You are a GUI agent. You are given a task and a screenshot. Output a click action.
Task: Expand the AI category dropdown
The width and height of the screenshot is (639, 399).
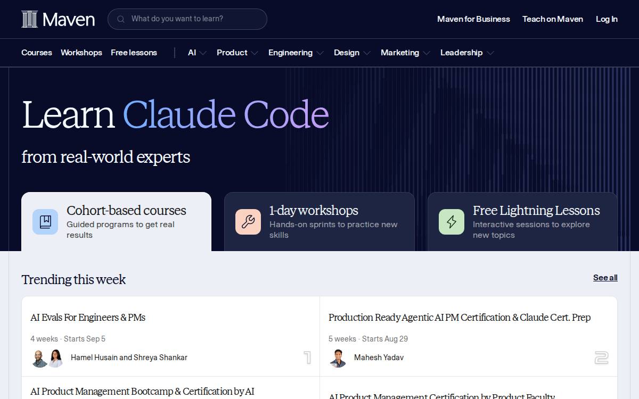[197, 53]
